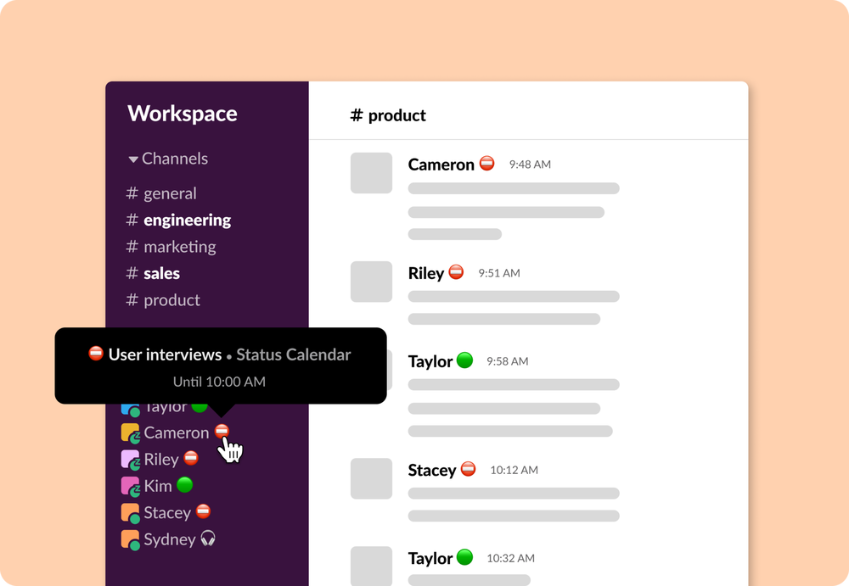Select the #marketing channel

tap(178, 247)
